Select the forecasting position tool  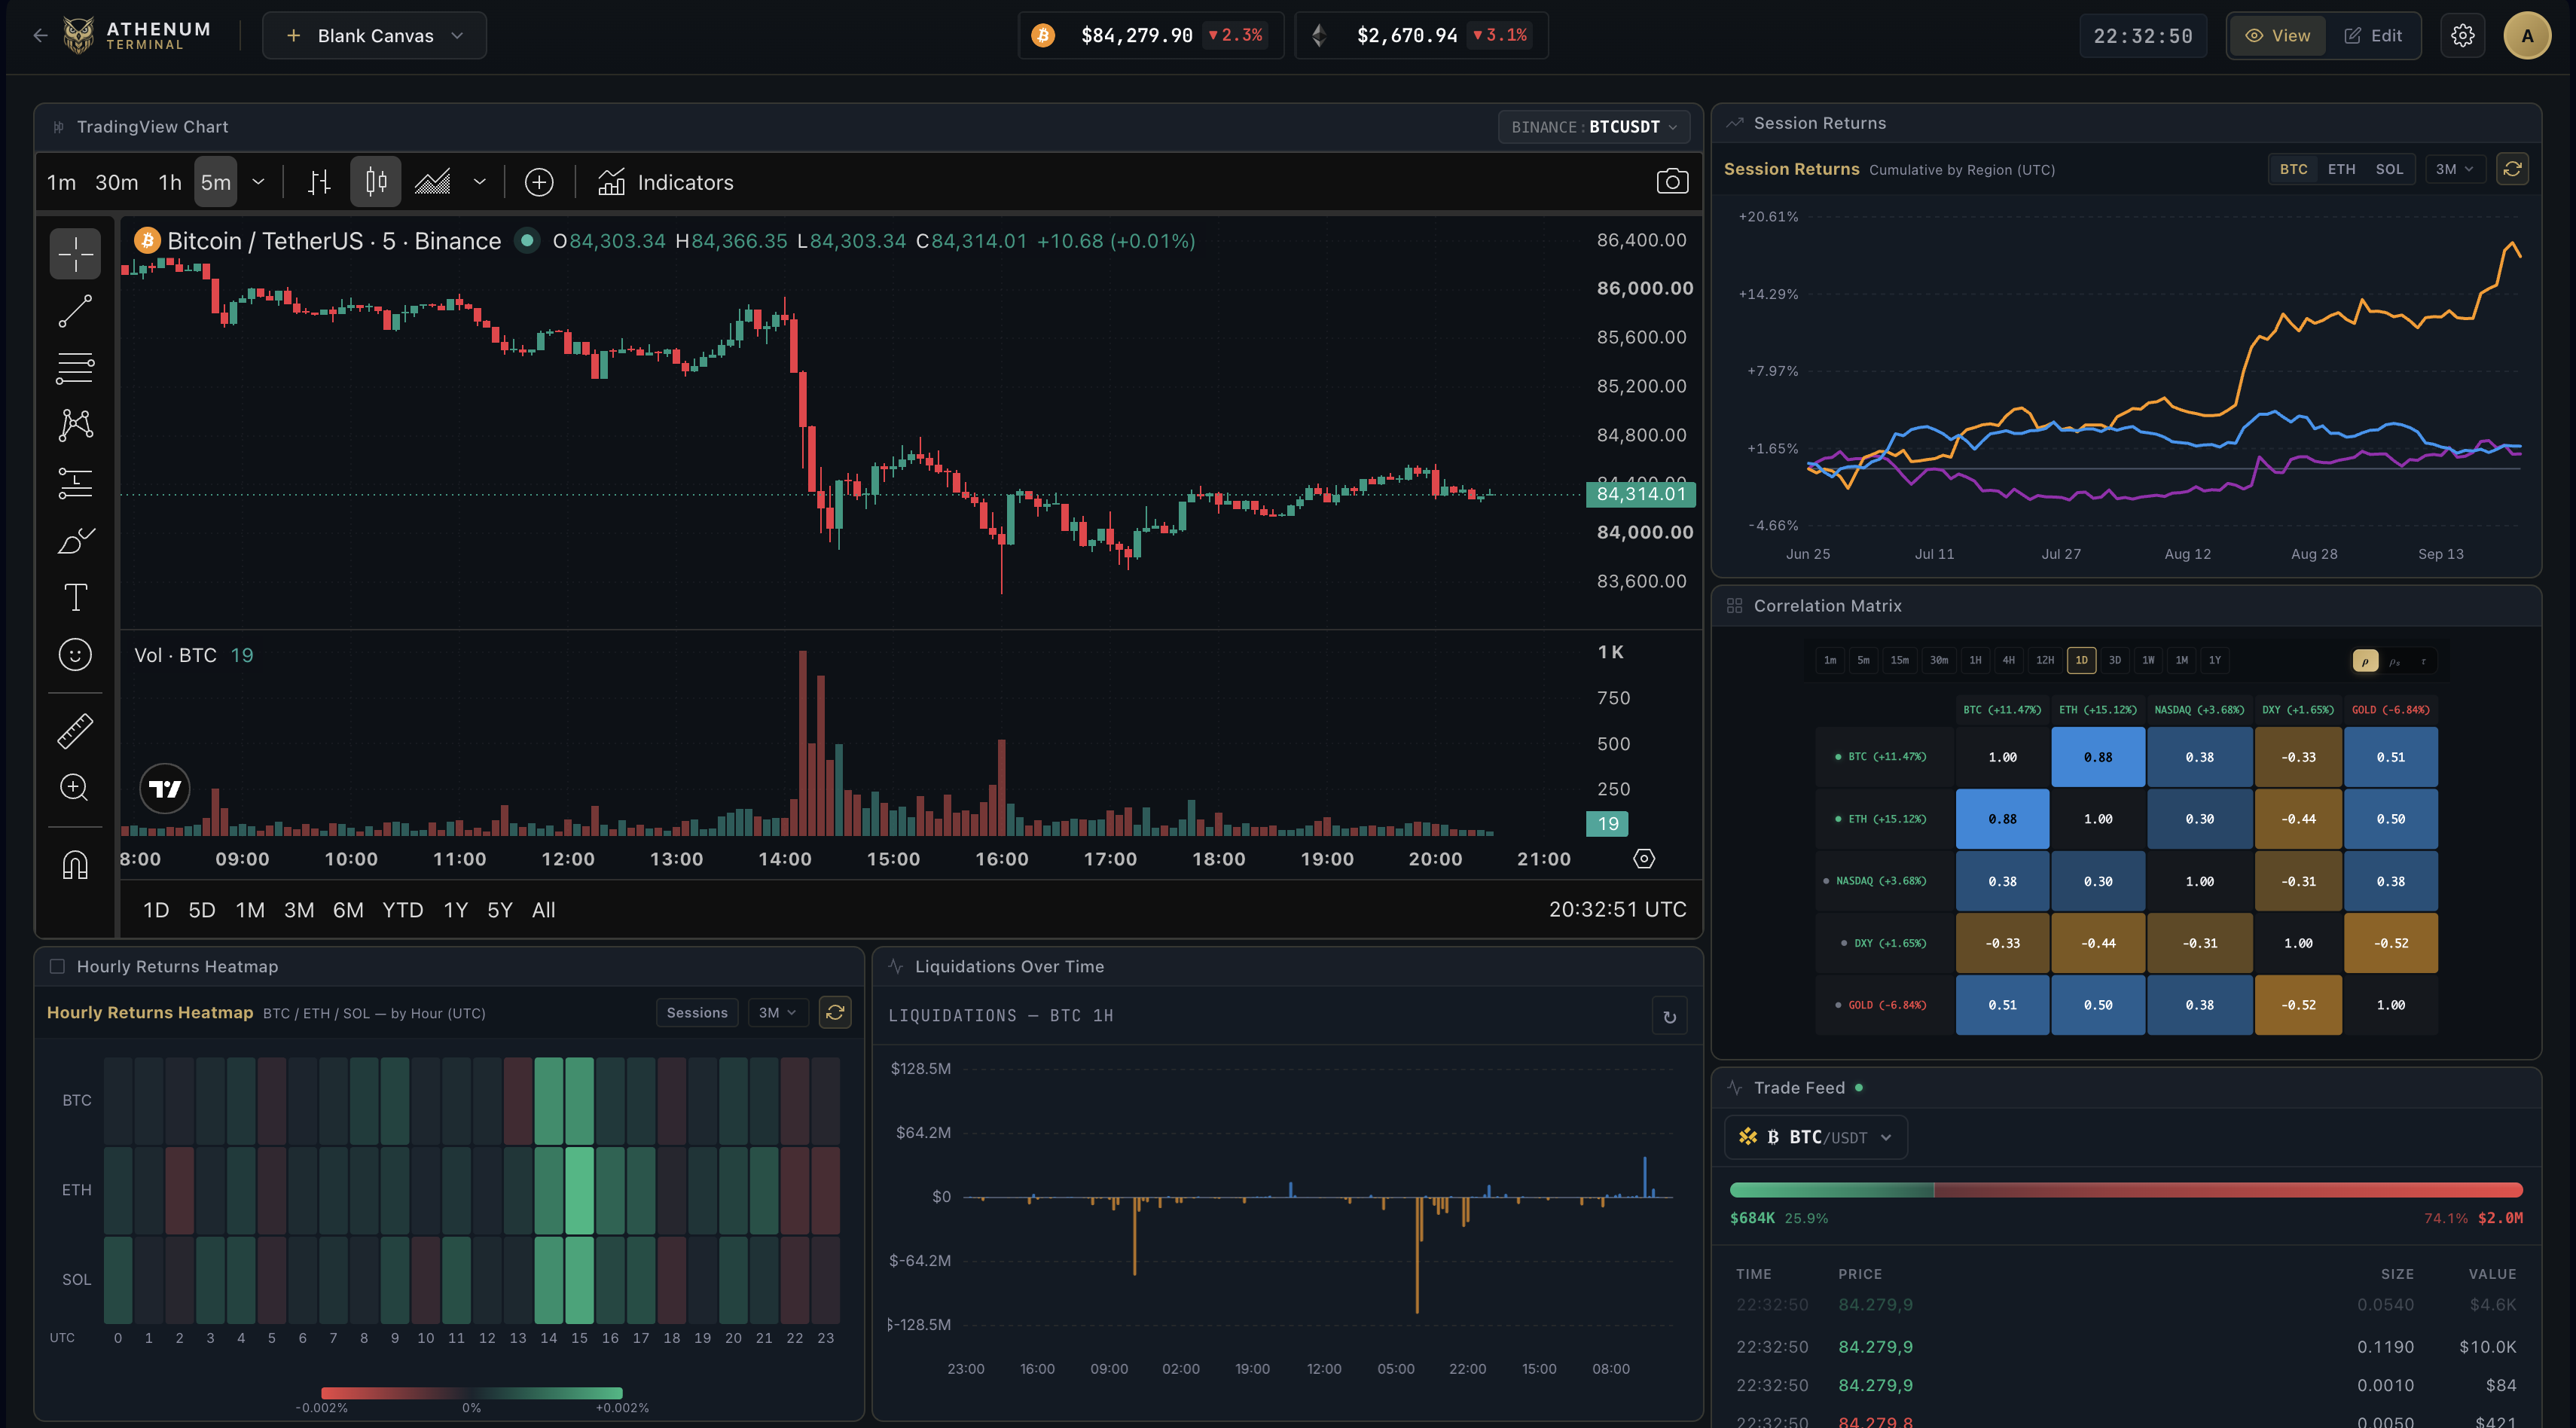coord(75,483)
